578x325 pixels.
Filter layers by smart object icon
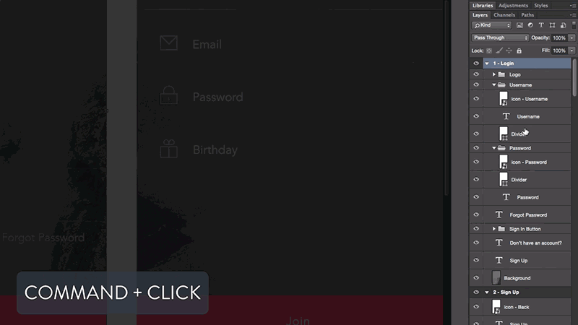563,25
